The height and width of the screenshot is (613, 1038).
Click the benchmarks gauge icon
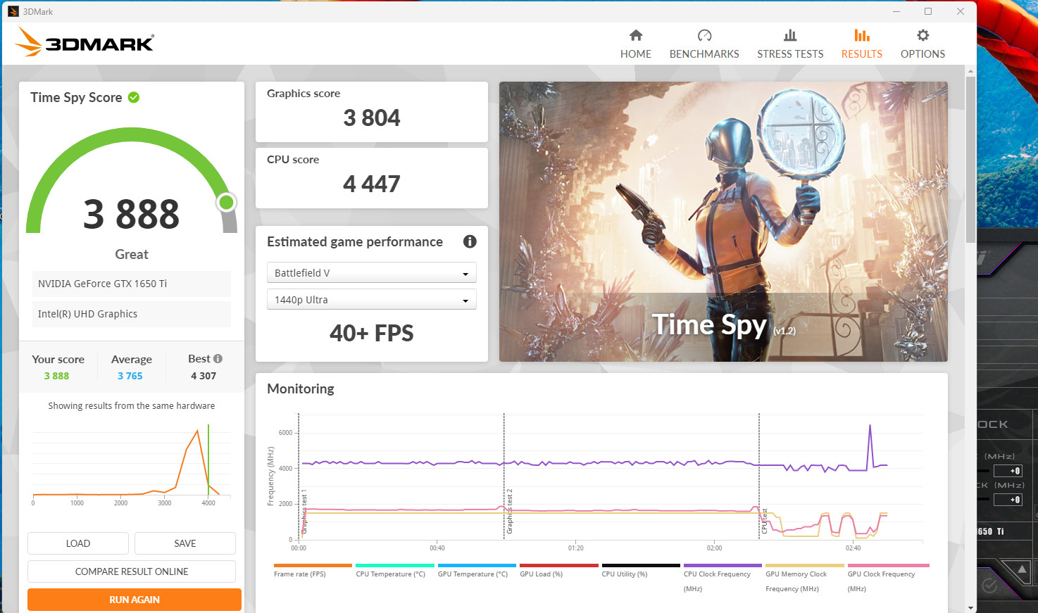coord(704,35)
